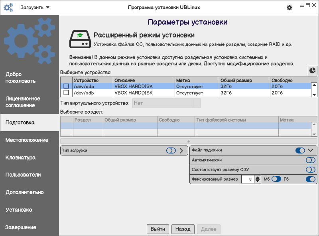The height and width of the screenshot is (236, 319).
Task: Click the Назад button
Action: 183,229
